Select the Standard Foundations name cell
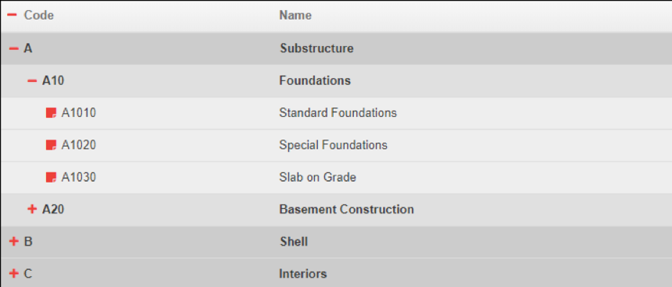This screenshot has width=672, height=287. pyautogui.click(x=338, y=113)
